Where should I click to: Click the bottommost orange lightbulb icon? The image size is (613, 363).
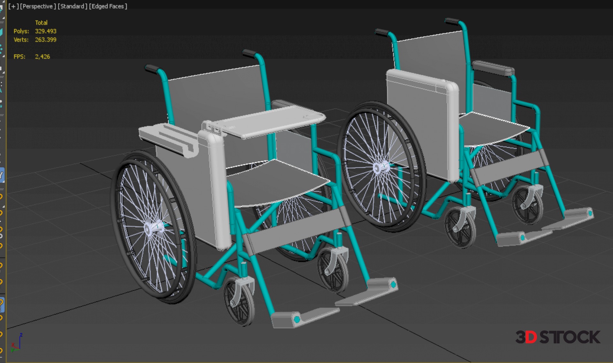click(1, 351)
